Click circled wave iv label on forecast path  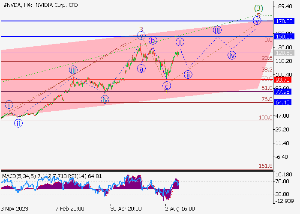(x=232, y=55)
